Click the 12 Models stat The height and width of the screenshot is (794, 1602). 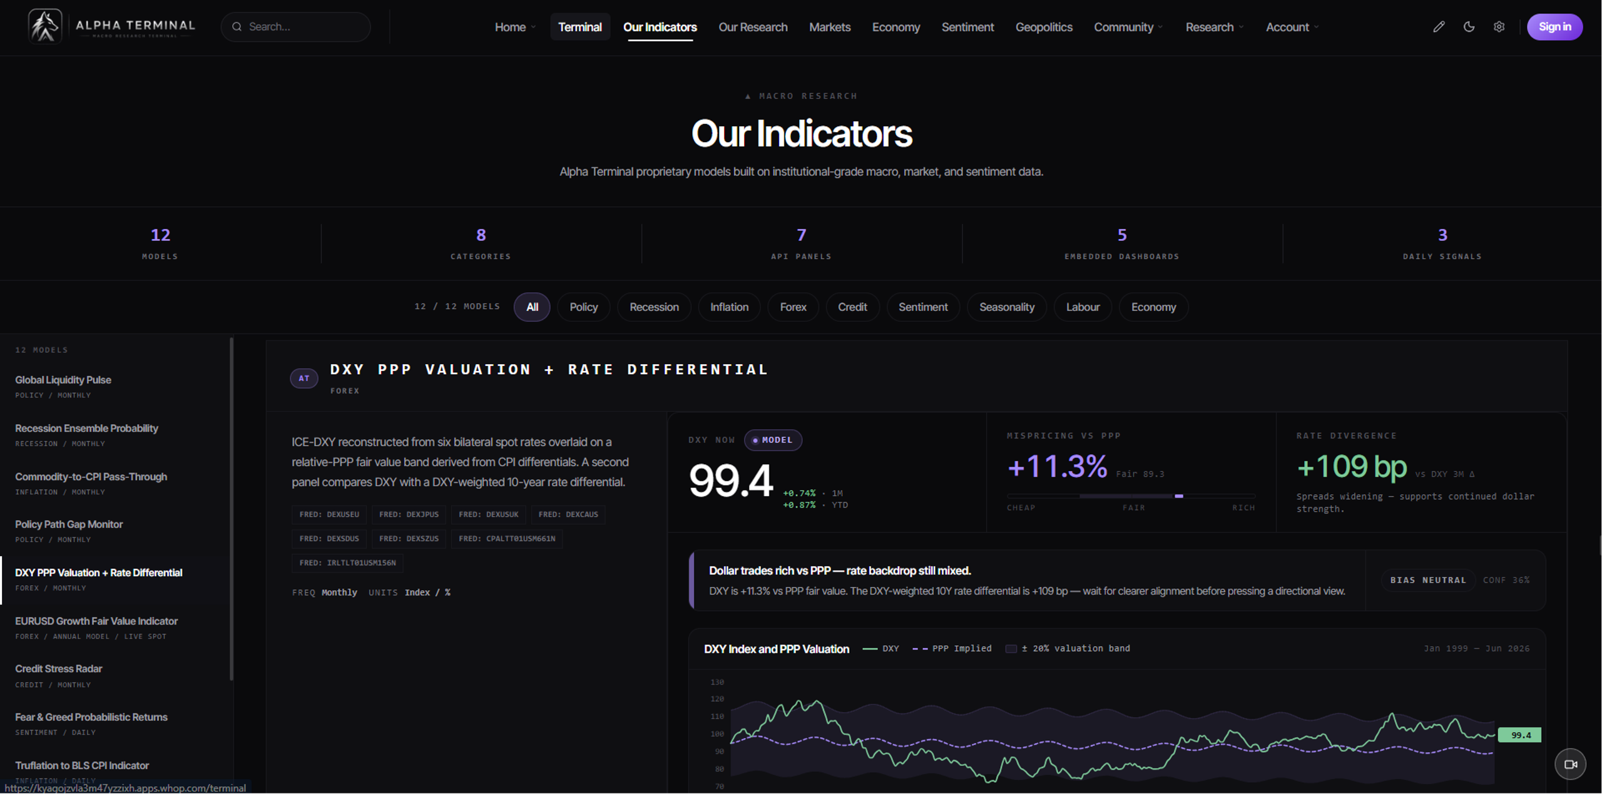pyautogui.click(x=160, y=243)
